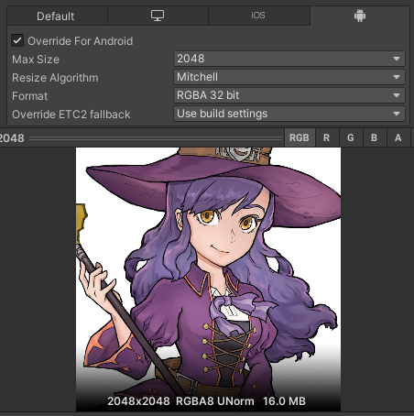Image resolution: width=414 pixels, height=416 pixels.
Task: Click the Max Size label
Action: [x=36, y=60]
